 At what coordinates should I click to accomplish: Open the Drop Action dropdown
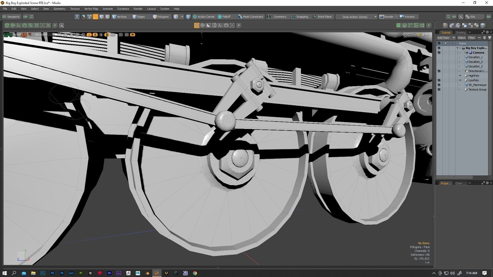[357, 17]
